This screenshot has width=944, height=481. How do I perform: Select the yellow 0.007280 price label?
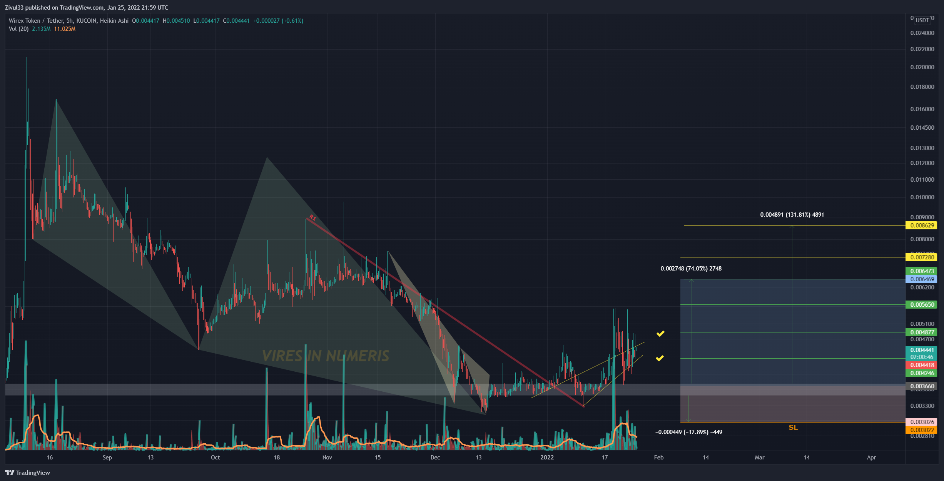pos(922,257)
